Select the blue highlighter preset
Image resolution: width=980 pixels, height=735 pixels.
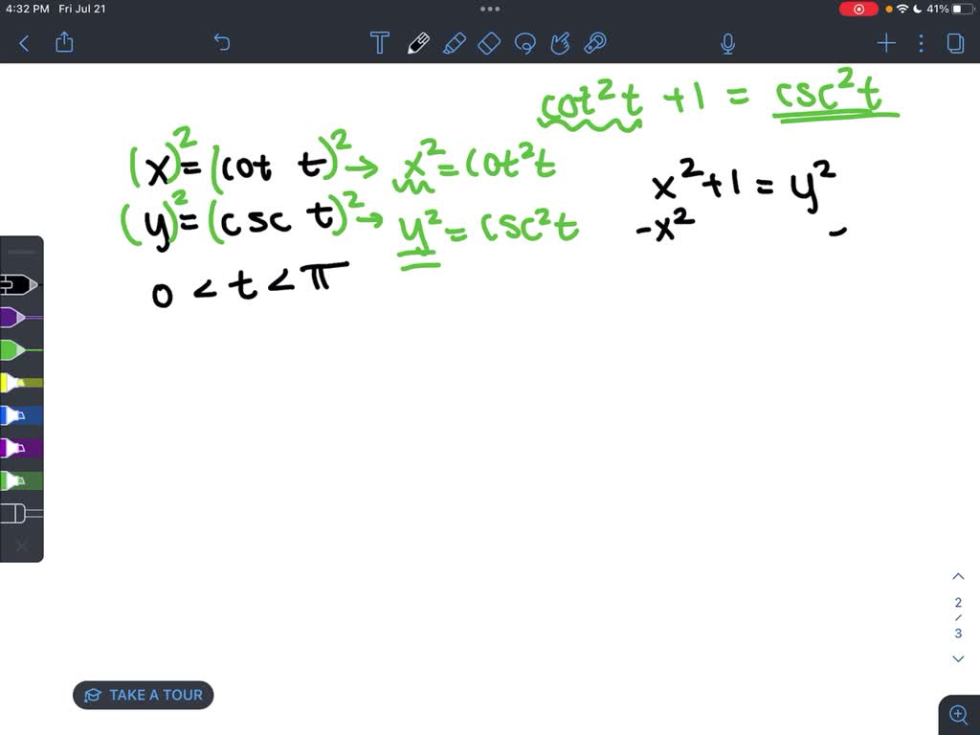pyautogui.click(x=19, y=415)
